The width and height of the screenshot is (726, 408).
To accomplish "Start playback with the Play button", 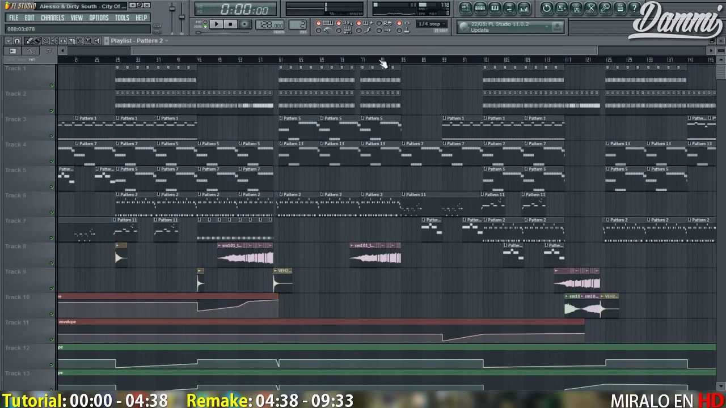I will pos(217,24).
